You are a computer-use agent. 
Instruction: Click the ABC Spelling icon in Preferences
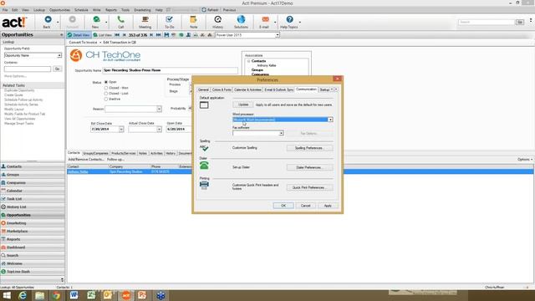(x=204, y=147)
